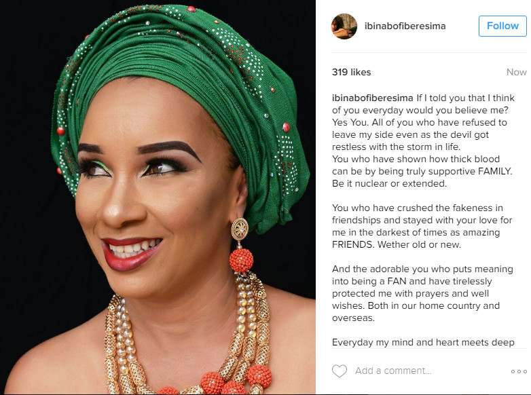Image resolution: width=531 pixels, height=395 pixels.
Task: Open the three-dot more options menu
Action: [519, 371]
